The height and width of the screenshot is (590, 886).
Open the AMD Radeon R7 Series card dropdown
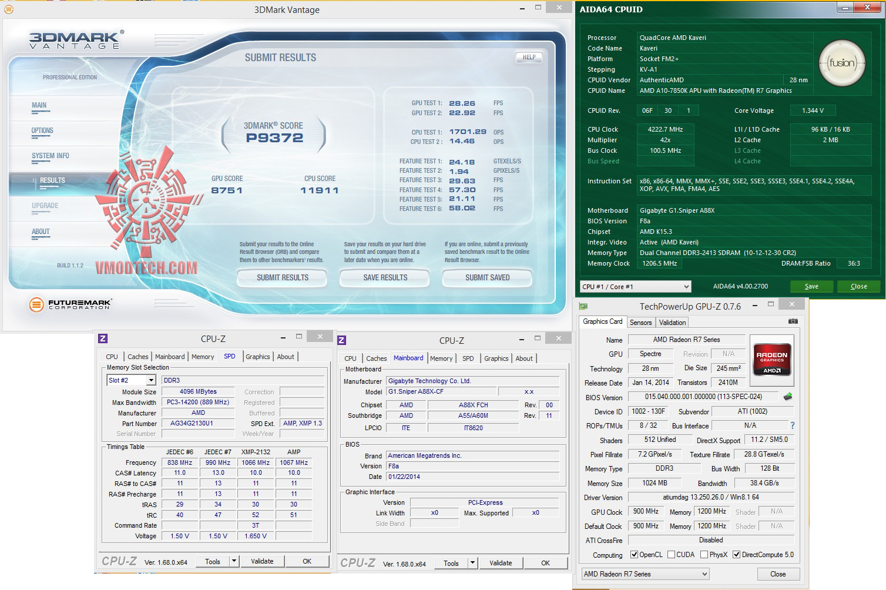click(645, 574)
